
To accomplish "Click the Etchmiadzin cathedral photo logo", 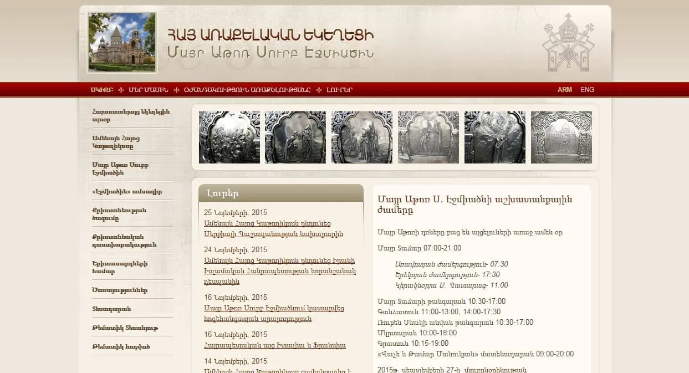I will point(122,43).
